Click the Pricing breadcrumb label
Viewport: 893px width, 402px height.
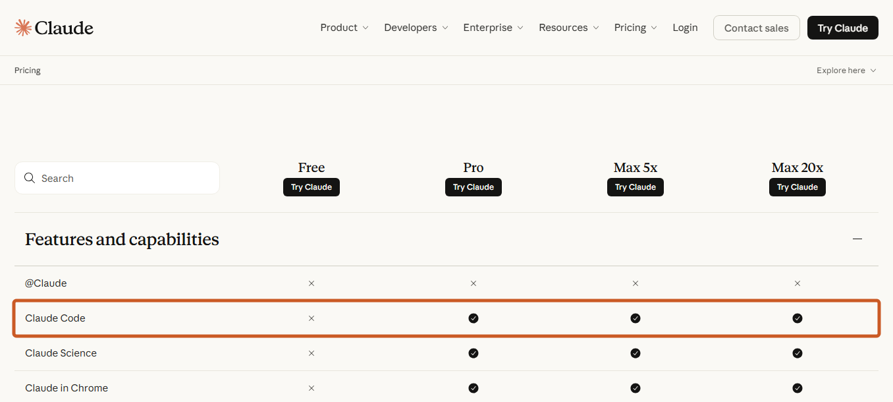click(28, 71)
